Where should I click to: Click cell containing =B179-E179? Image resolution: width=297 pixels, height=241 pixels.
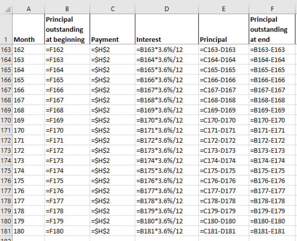click(x=272, y=211)
